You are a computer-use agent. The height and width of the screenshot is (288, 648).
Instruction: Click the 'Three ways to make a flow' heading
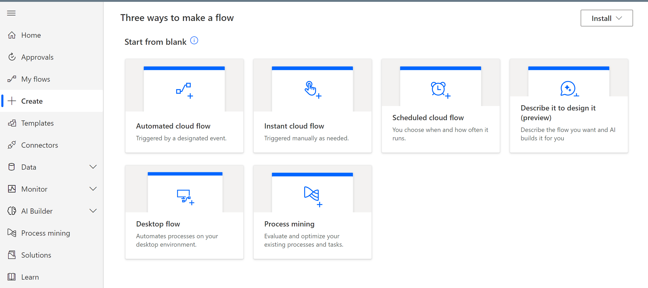click(177, 18)
